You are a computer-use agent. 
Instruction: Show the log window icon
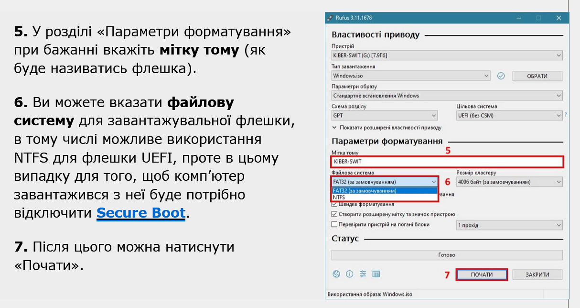pyautogui.click(x=376, y=274)
